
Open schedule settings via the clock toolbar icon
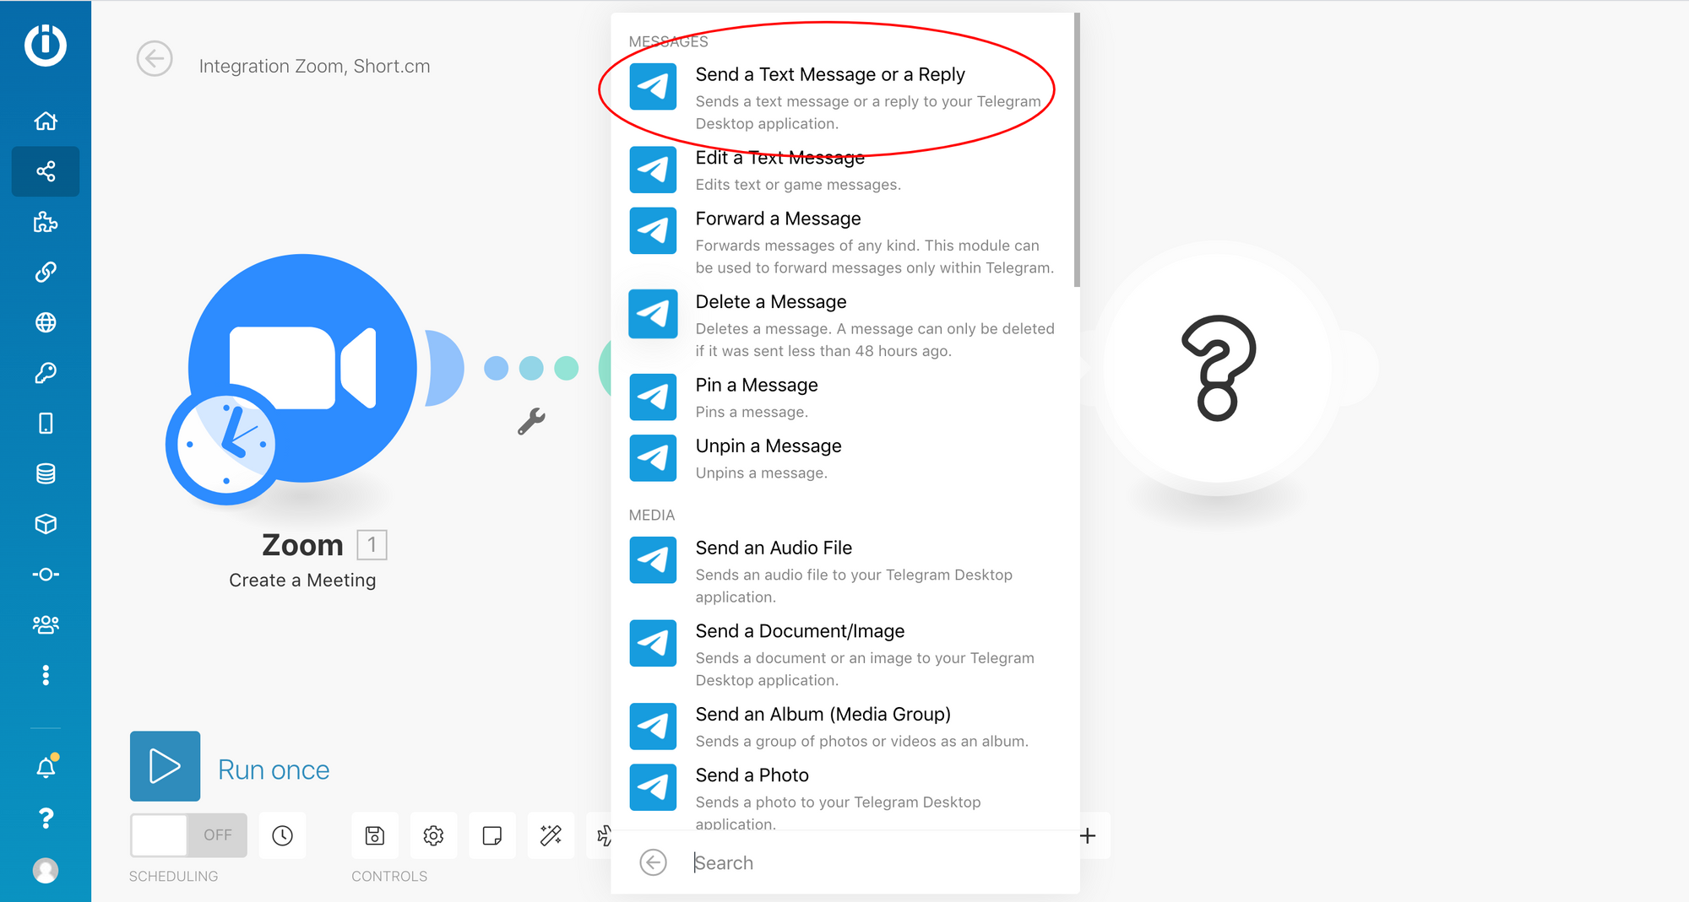click(x=282, y=835)
